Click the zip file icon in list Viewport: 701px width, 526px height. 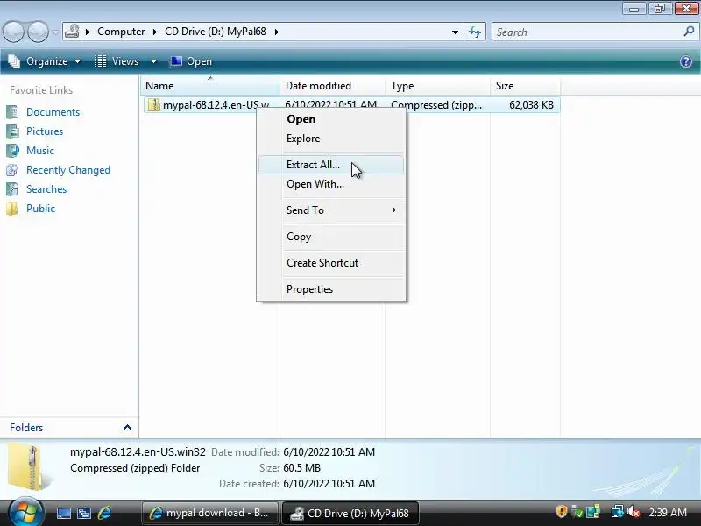pyautogui.click(x=154, y=105)
